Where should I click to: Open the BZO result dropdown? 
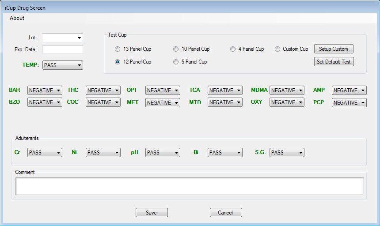click(x=45, y=102)
